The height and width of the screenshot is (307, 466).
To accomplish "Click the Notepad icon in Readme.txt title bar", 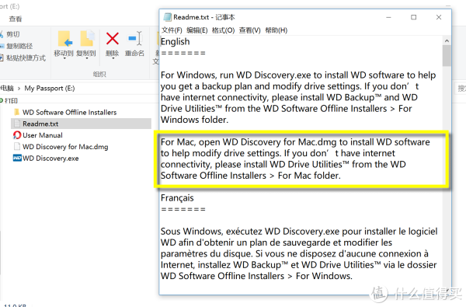I will 168,17.
